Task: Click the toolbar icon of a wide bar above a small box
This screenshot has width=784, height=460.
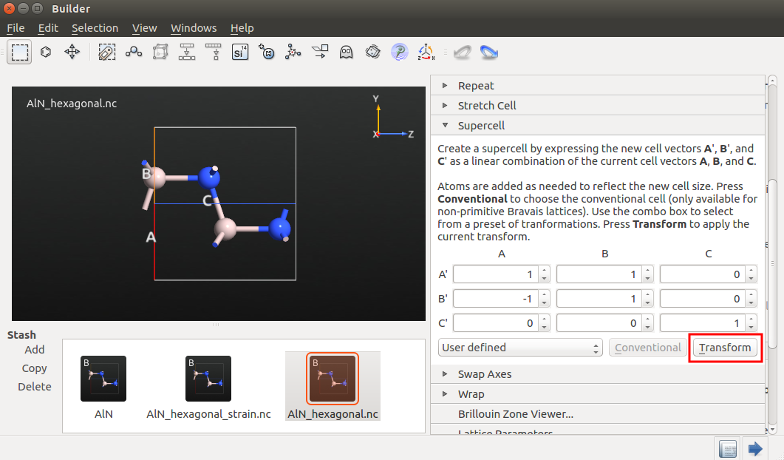Action: [214, 52]
